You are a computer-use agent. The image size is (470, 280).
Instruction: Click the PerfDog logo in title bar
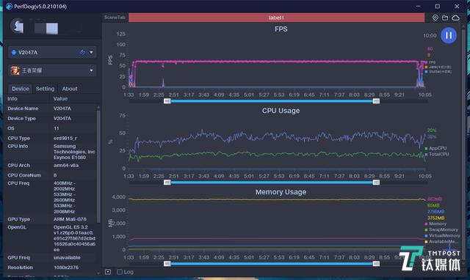coord(9,7)
